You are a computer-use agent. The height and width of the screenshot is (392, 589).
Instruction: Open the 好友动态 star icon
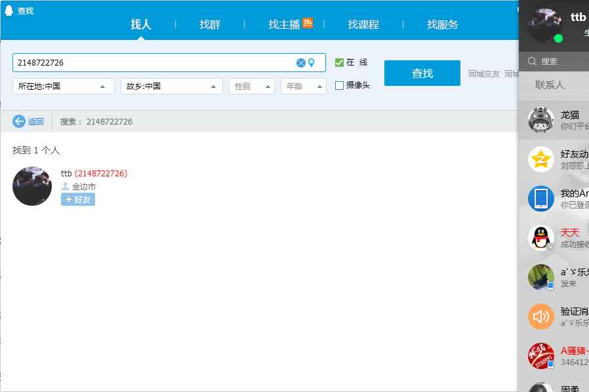541,159
